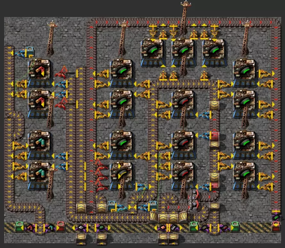
Task: Open the upper teal-magazine assembling machine
Action: pyautogui.click(x=40, y=145)
